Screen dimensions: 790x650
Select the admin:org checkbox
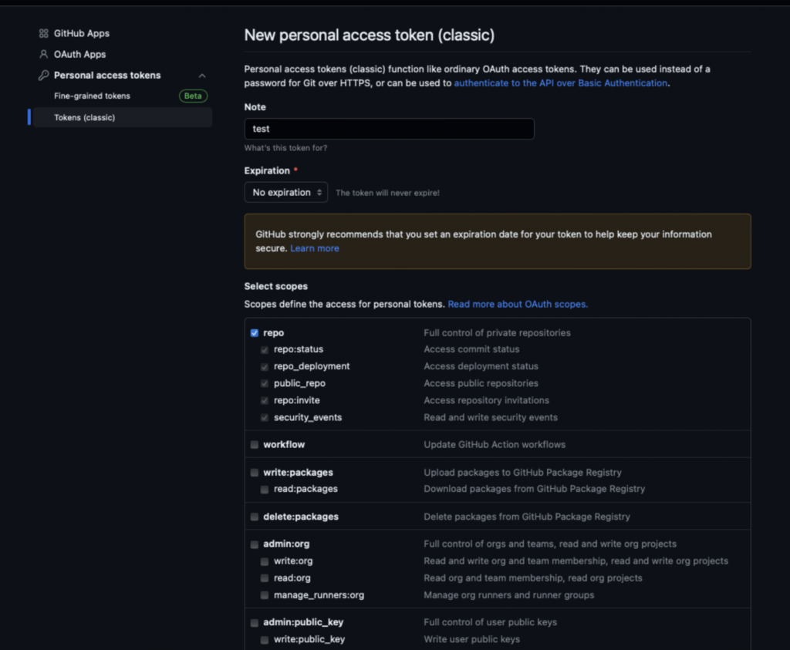[x=255, y=544]
